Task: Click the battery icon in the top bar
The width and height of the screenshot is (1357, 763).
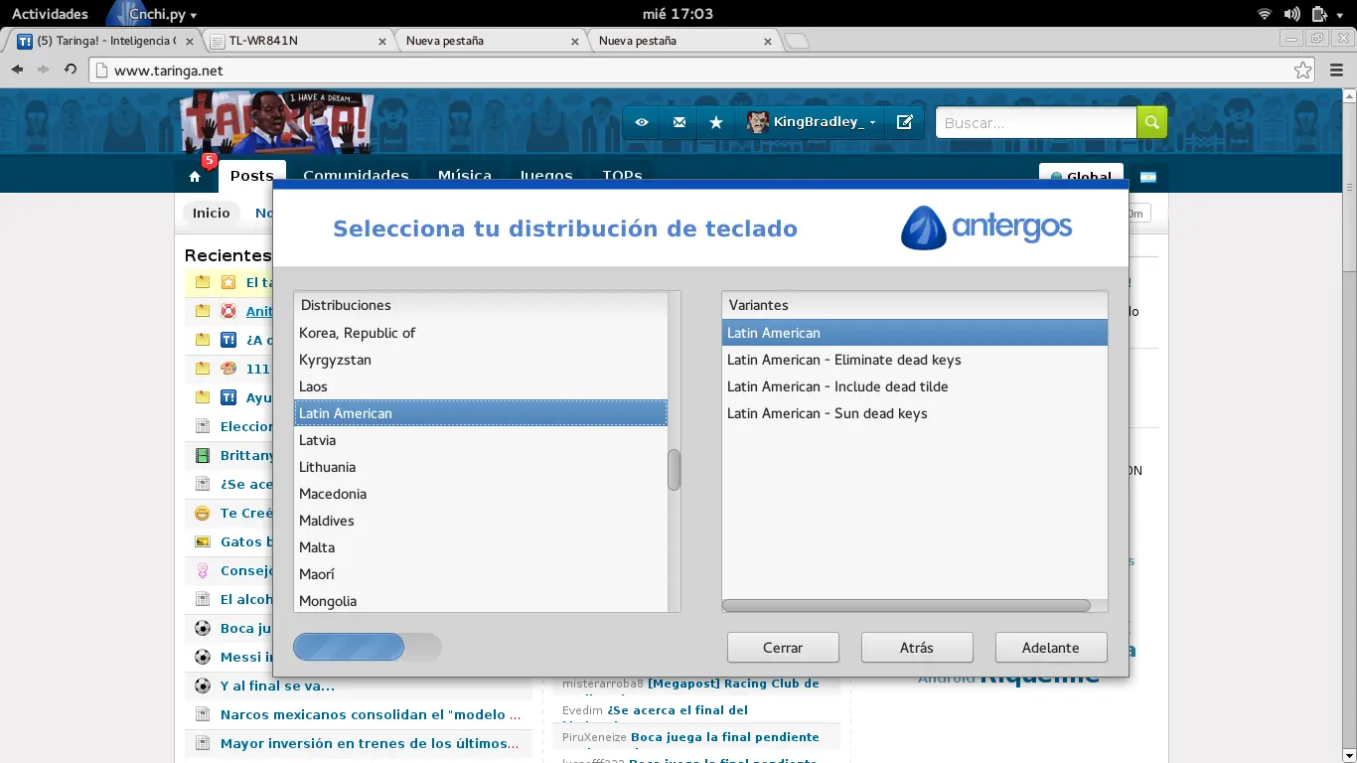Action: [x=1318, y=14]
